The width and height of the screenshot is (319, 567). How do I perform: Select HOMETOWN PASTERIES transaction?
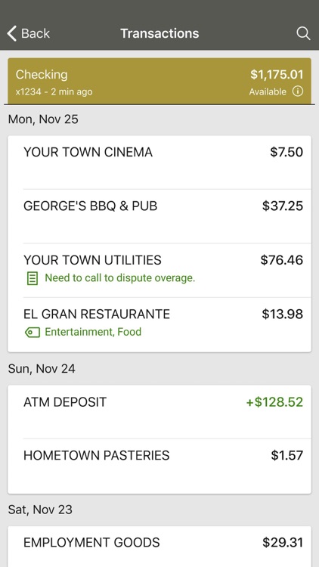[x=159, y=466]
